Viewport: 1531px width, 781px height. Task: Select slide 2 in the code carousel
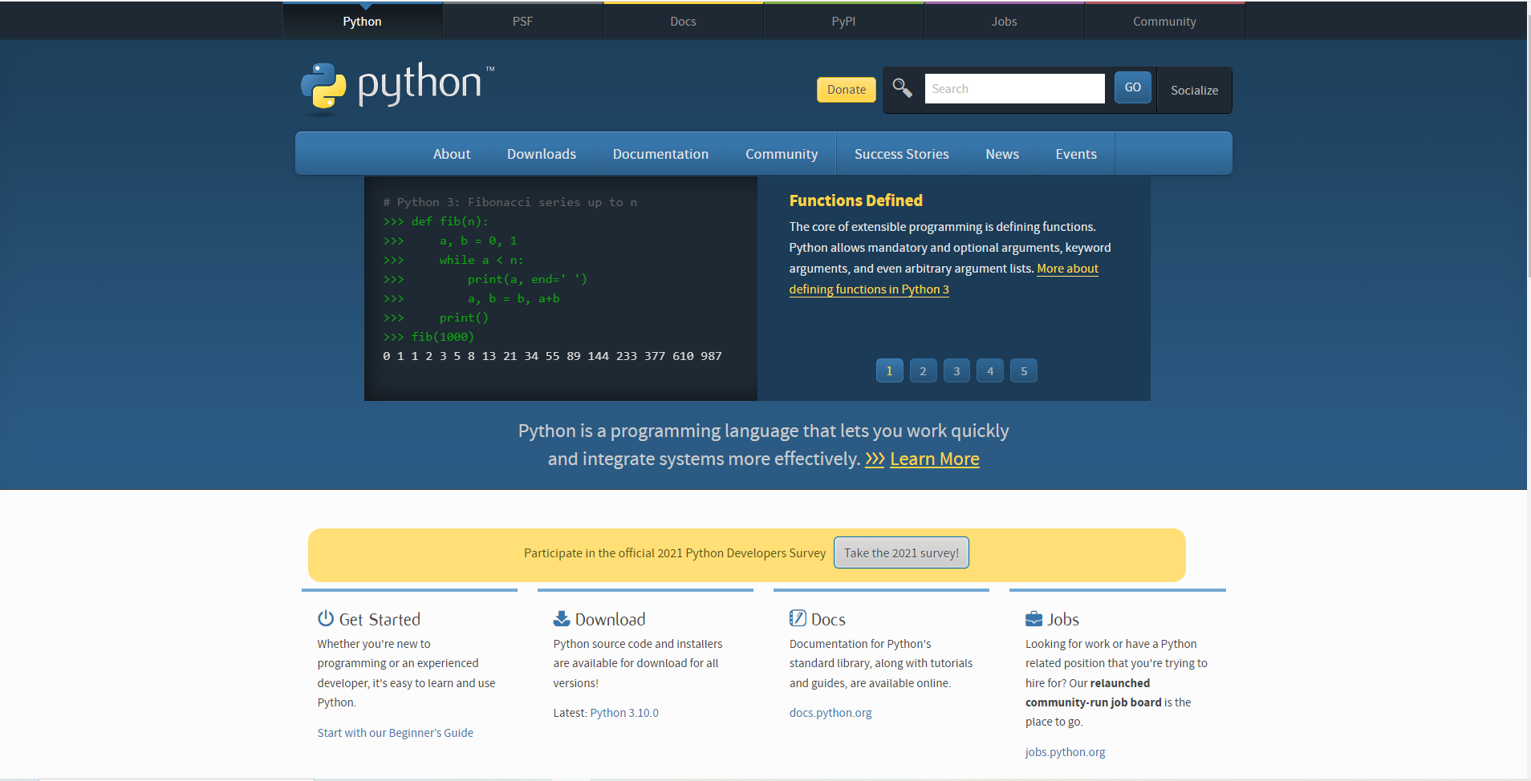pos(923,370)
